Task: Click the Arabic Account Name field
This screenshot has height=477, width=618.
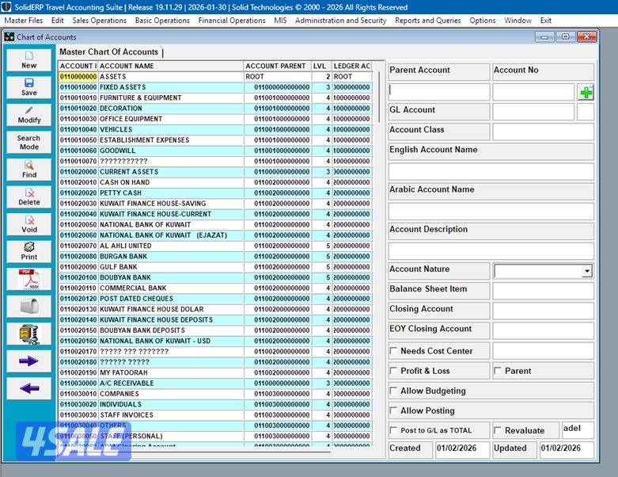Action: point(491,212)
